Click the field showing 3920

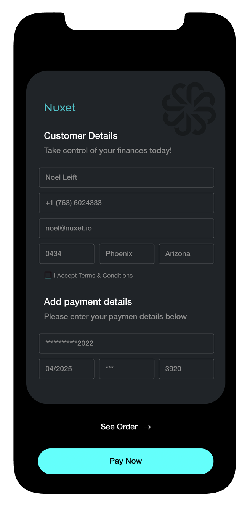click(186, 369)
